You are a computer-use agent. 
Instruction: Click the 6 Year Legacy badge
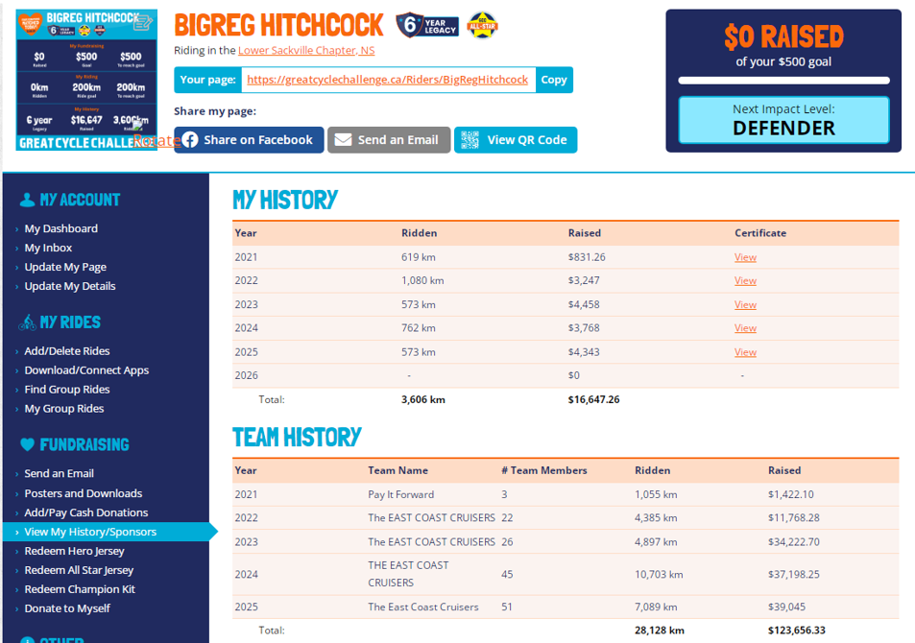tap(426, 25)
